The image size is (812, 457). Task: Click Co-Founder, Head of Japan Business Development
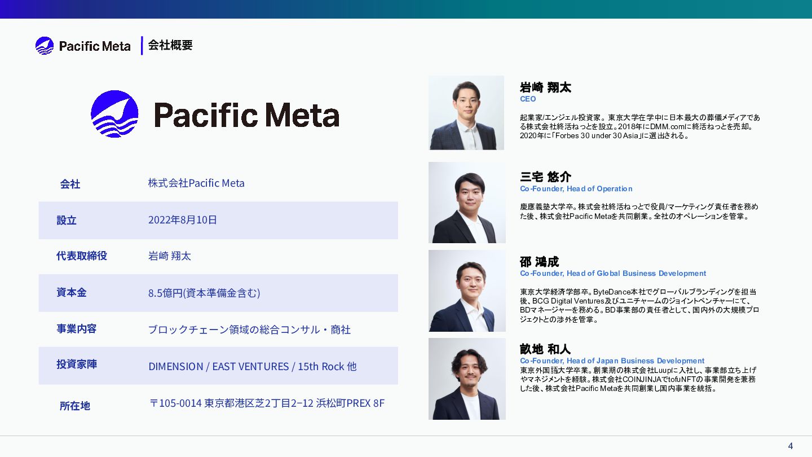612,361
